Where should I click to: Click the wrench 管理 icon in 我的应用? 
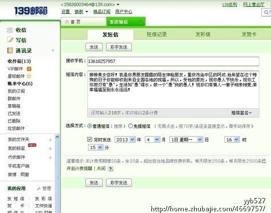point(39,189)
